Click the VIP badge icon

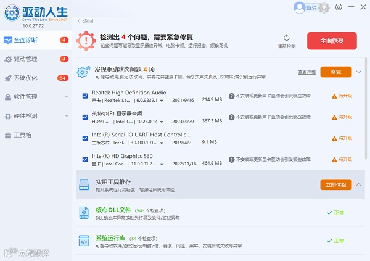click(324, 8)
